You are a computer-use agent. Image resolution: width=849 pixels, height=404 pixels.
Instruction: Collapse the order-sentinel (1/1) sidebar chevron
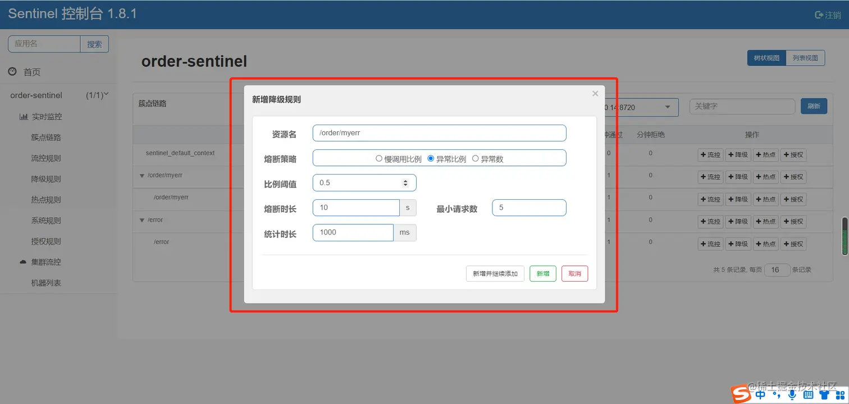[106, 94]
